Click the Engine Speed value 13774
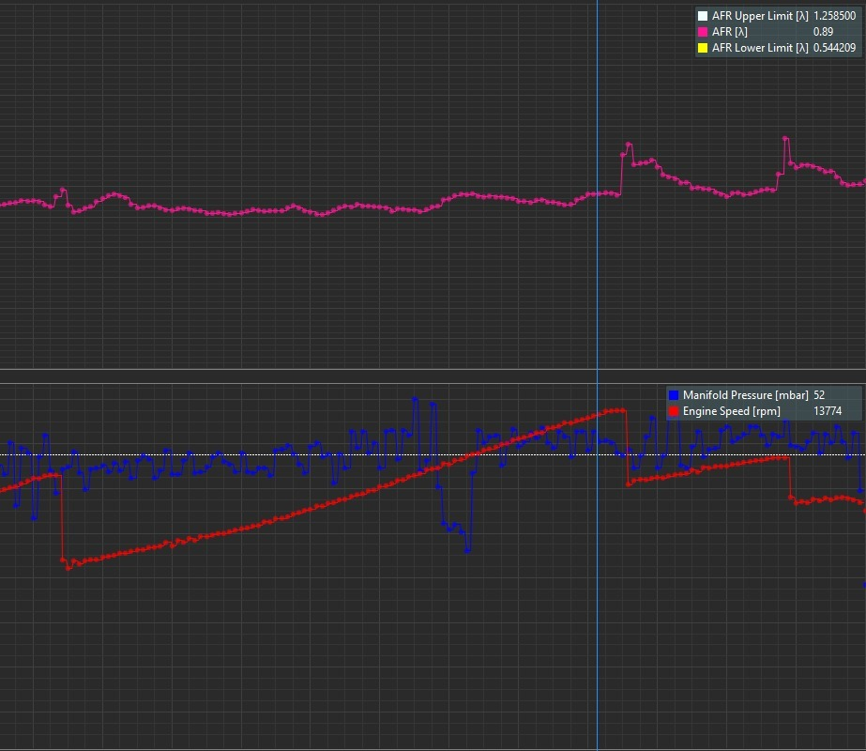This screenshot has width=866, height=751. (828, 411)
